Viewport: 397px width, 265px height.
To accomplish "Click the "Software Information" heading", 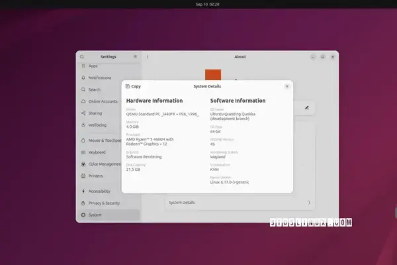I will pos(238,101).
